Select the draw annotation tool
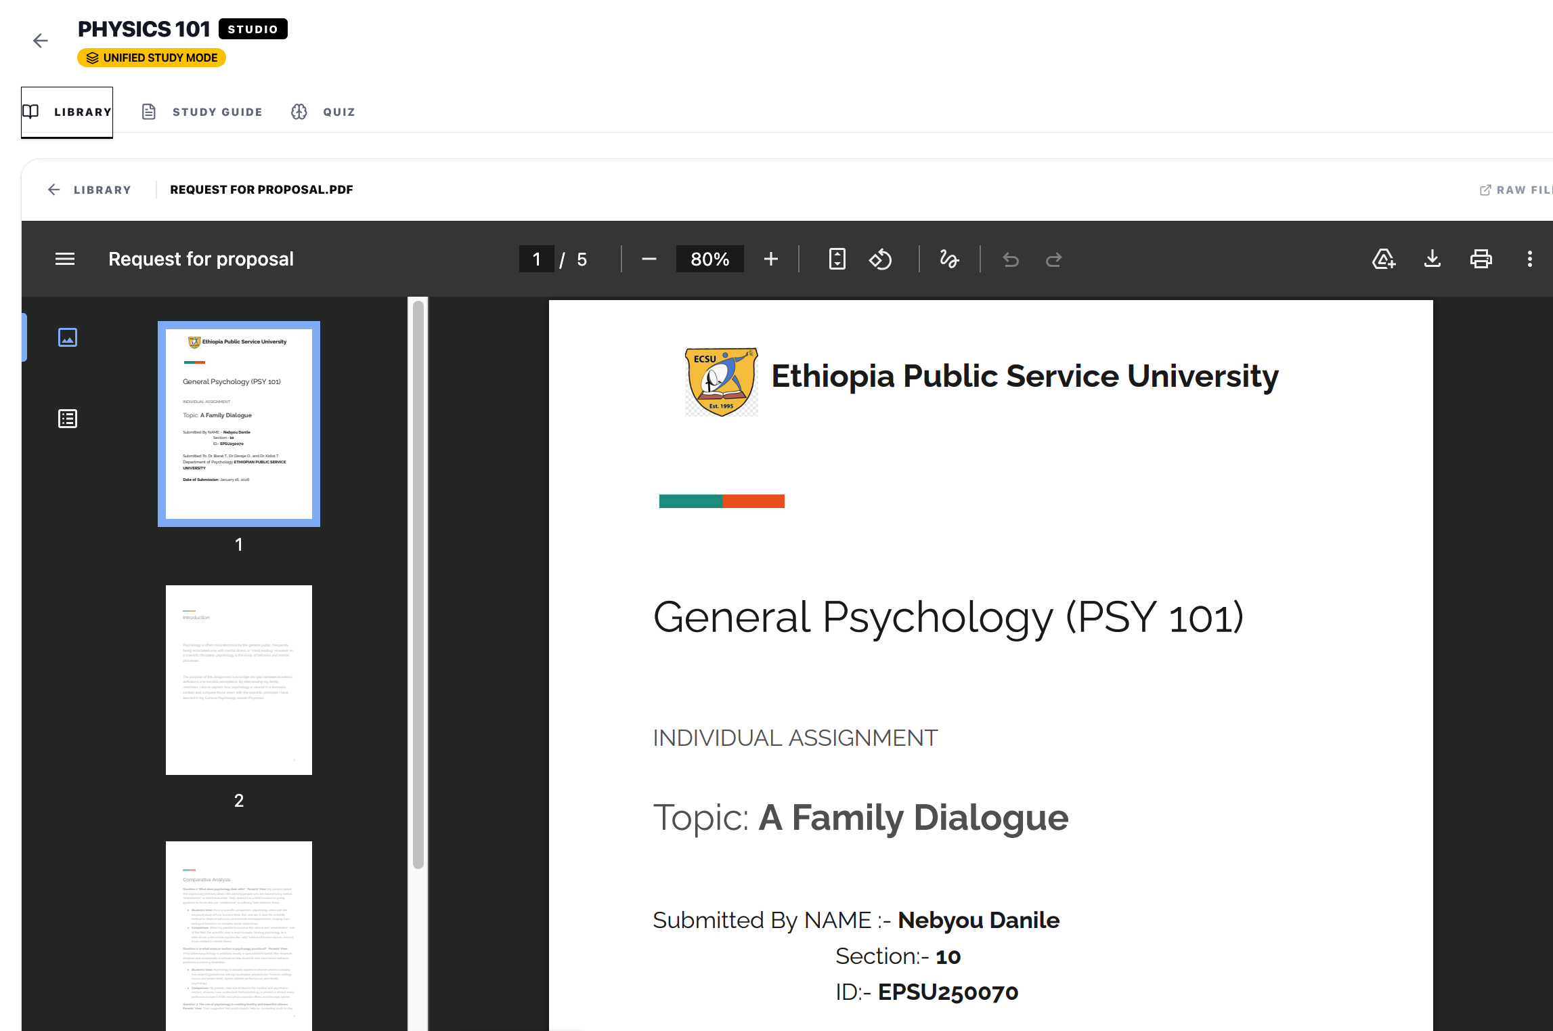 coord(949,259)
